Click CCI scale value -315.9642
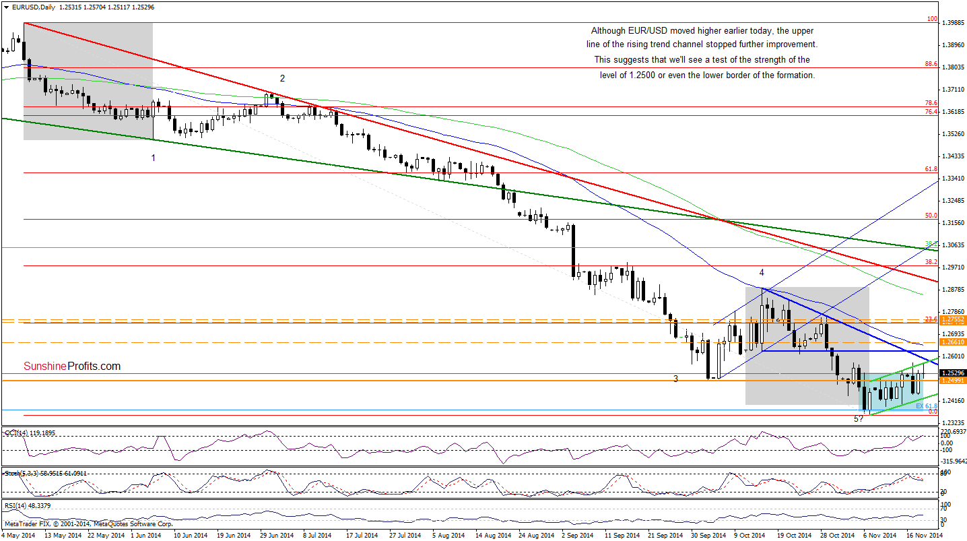 pos(953,462)
